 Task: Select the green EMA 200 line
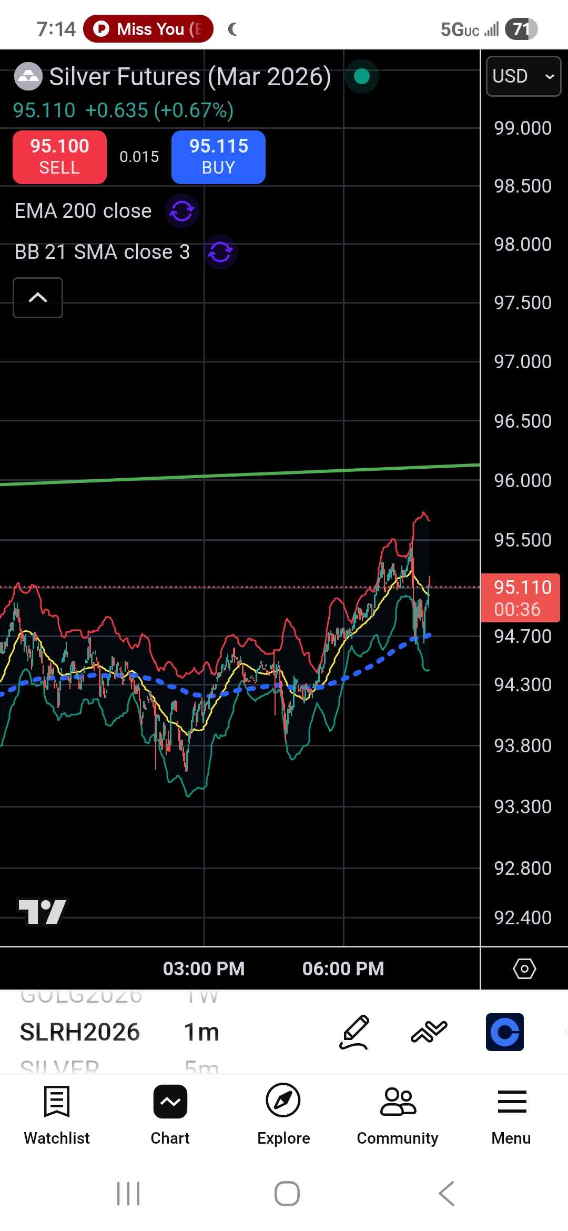(240, 475)
